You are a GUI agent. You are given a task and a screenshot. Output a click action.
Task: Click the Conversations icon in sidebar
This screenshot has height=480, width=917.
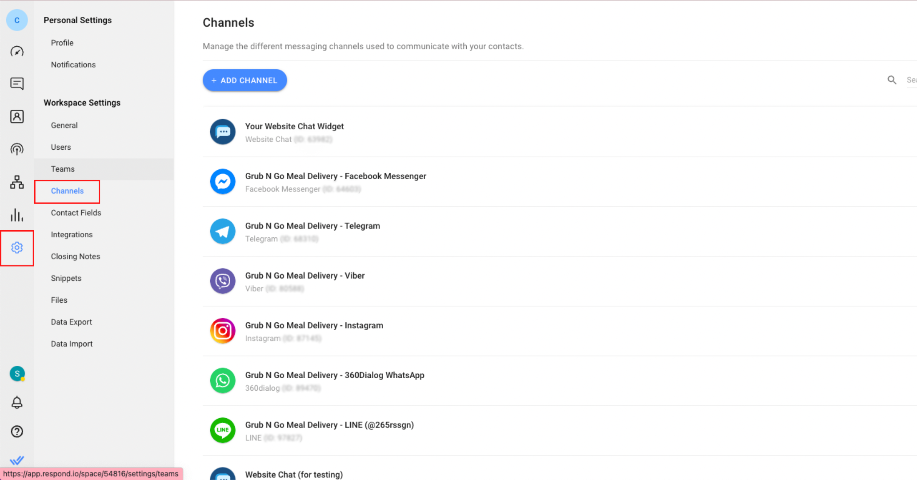(17, 84)
